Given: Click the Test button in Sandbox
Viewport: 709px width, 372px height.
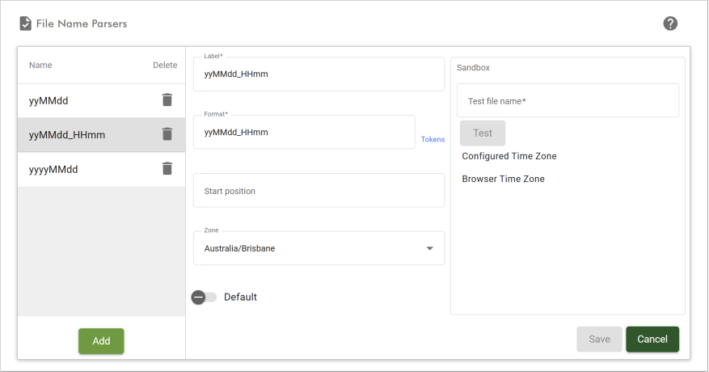Looking at the screenshot, I should pos(483,133).
